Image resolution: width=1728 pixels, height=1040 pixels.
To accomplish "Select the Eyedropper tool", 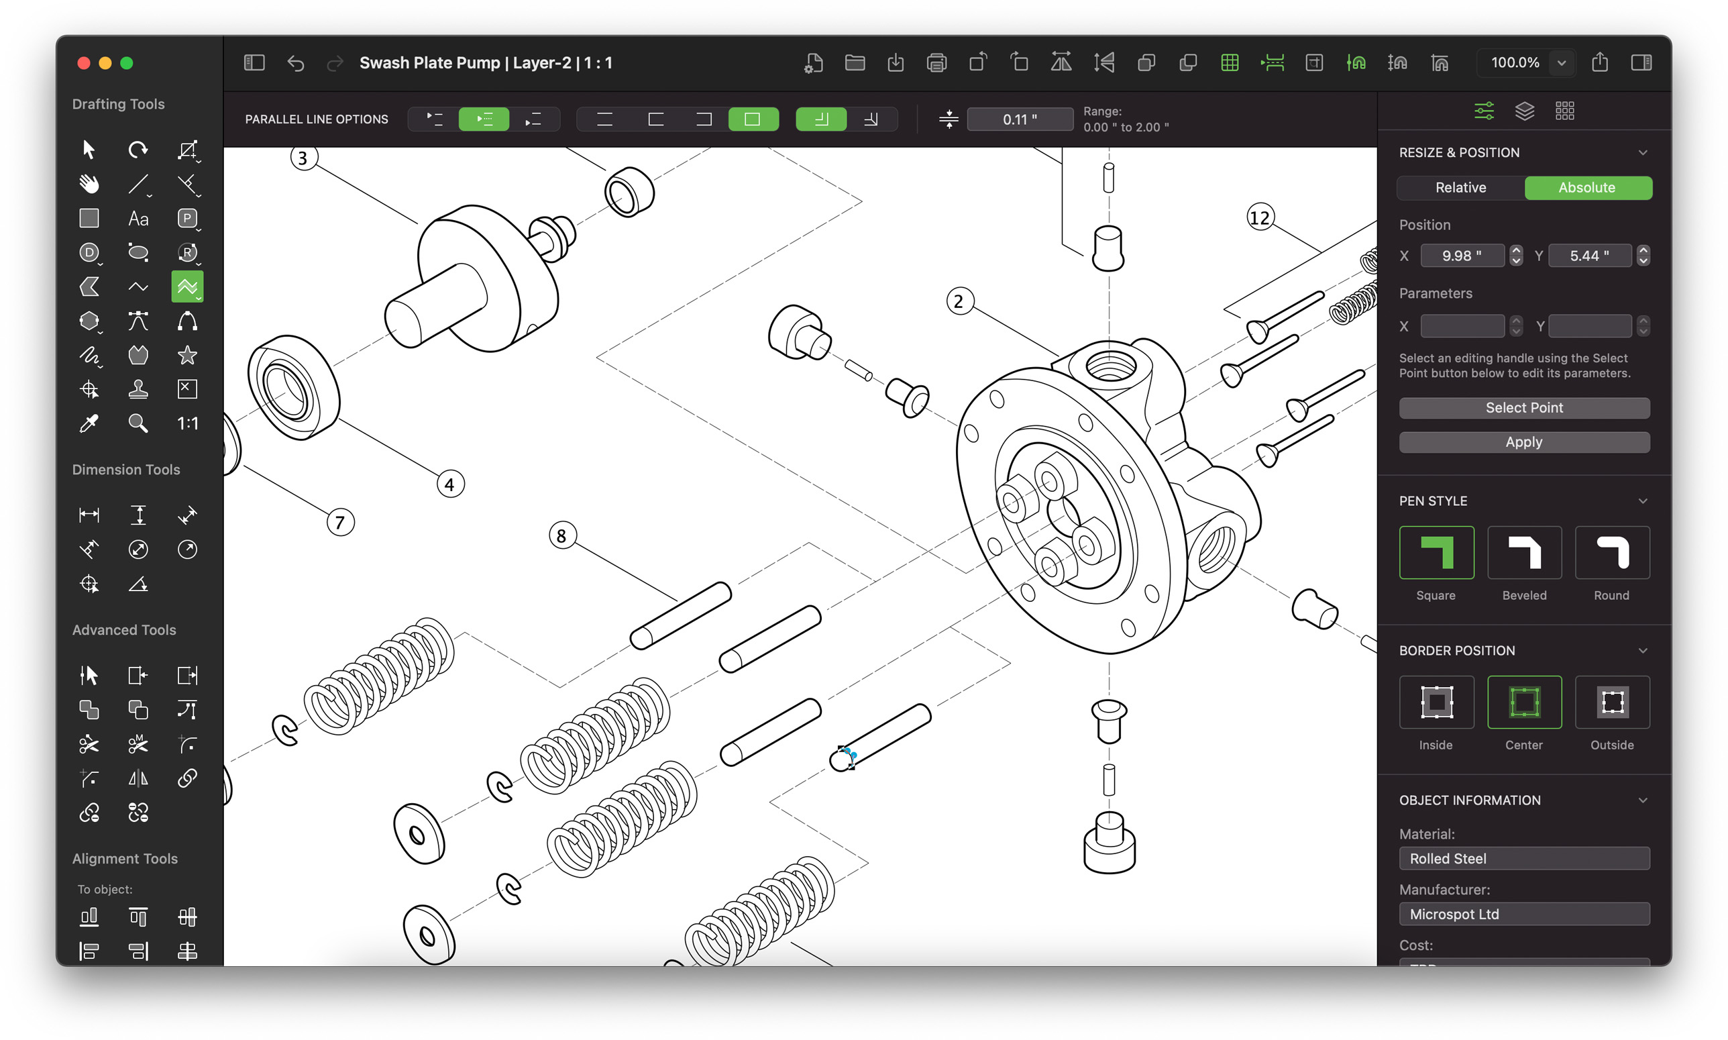I will tap(90, 423).
